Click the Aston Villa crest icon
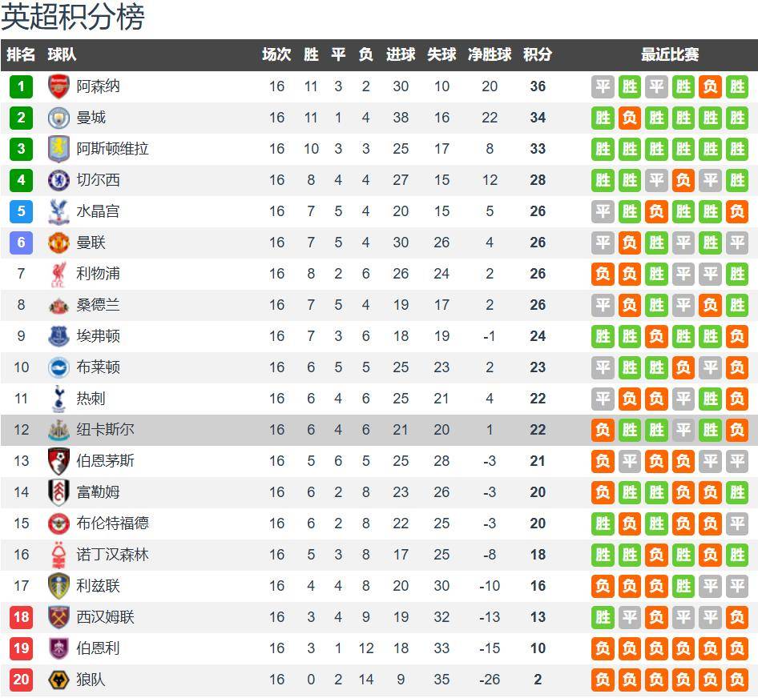The image size is (758, 698). [59, 149]
